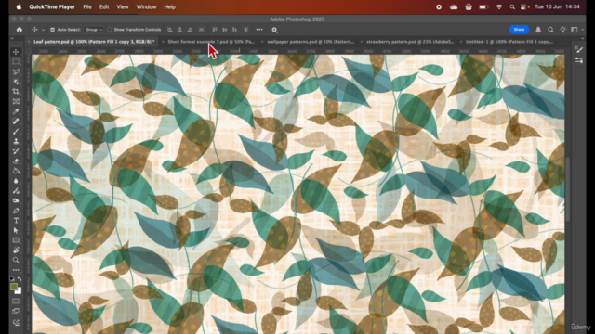This screenshot has width=595, height=334.
Task: Reset default foreground and background colors
Action: 12,278
